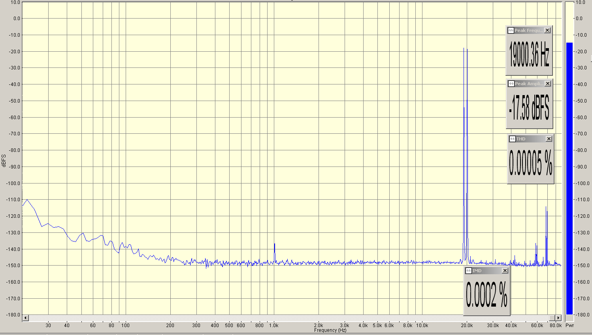Click the 'Peak Frequ...' panel title

pyautogui.click(x=528, y=30)
